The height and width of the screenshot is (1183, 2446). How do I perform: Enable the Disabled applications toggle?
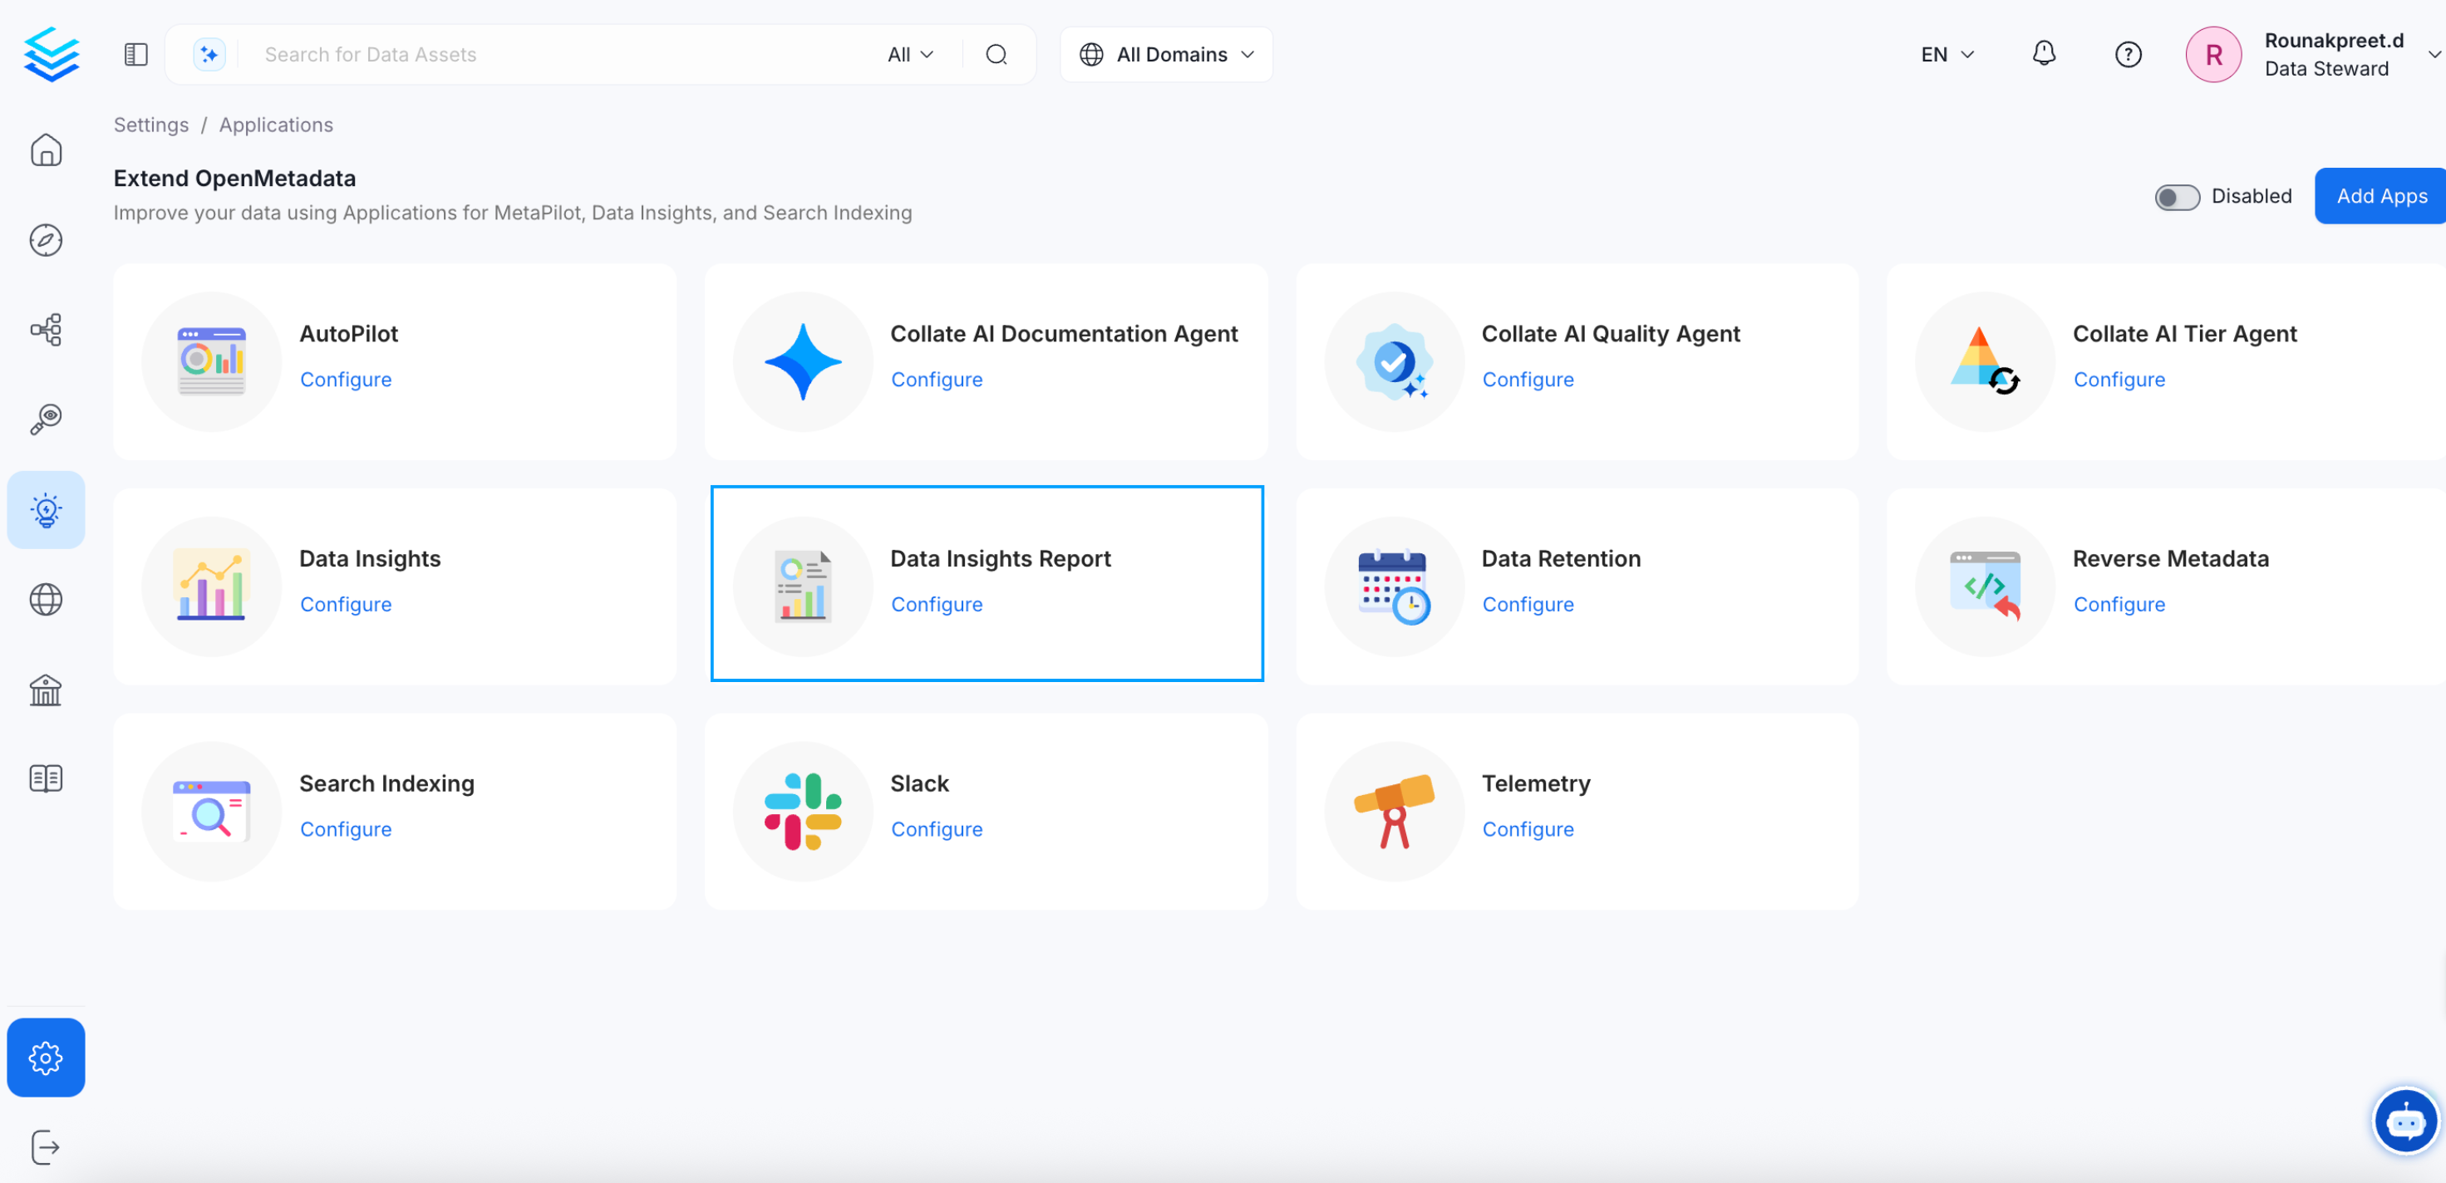[2178, 197]
